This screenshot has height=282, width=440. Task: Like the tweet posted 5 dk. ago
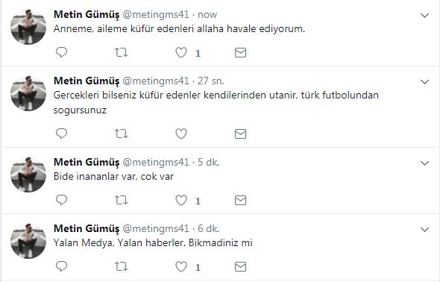point(181,201)
